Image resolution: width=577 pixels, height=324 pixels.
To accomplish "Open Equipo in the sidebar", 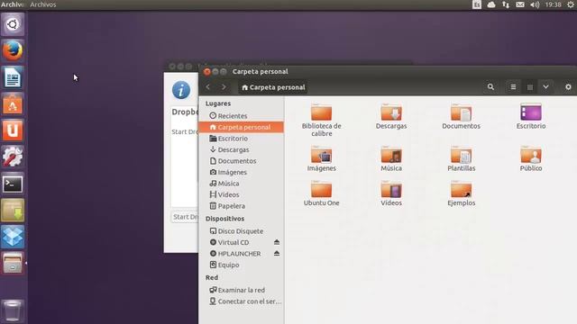I will point(241,265).
